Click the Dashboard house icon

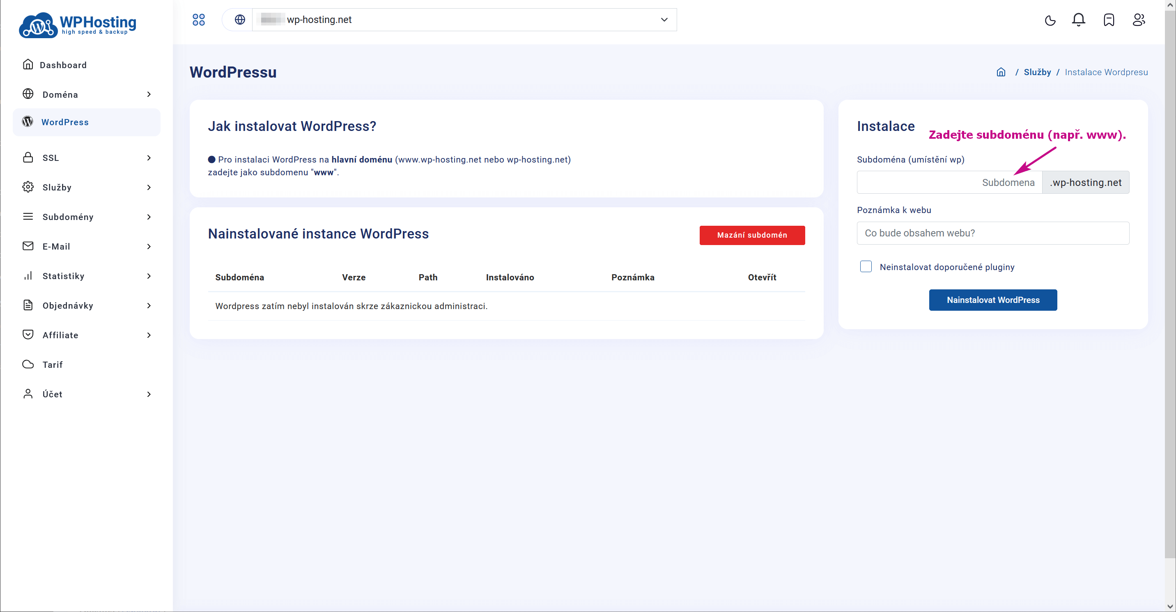[28, 64]
